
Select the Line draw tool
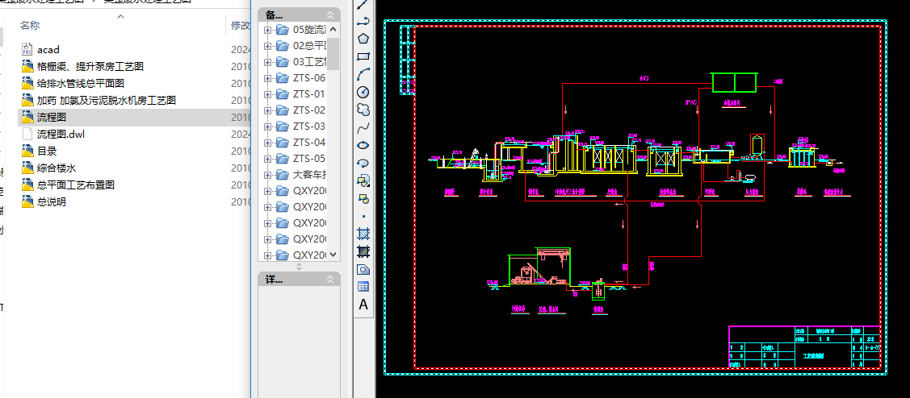tap(363, 5)
